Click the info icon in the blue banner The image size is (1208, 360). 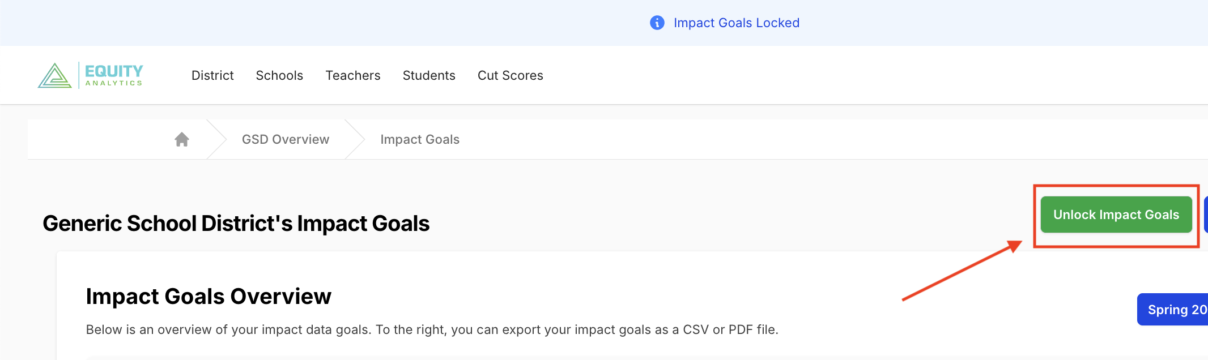(x=657, y=23)
